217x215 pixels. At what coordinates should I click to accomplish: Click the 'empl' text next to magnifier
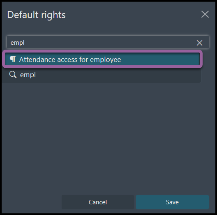point(28,75)
